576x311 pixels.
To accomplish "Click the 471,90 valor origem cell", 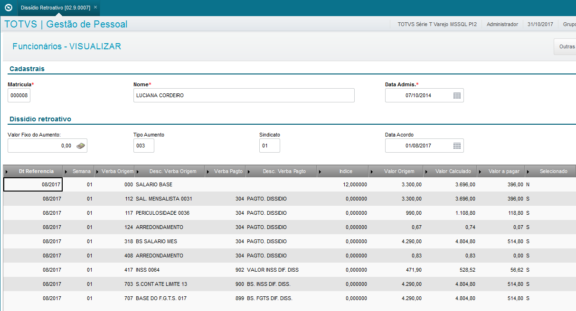I will pos(413,270).
